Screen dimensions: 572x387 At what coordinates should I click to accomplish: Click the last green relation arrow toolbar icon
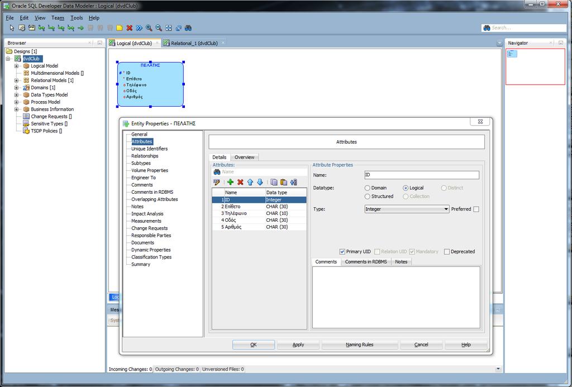coord(80,28)
